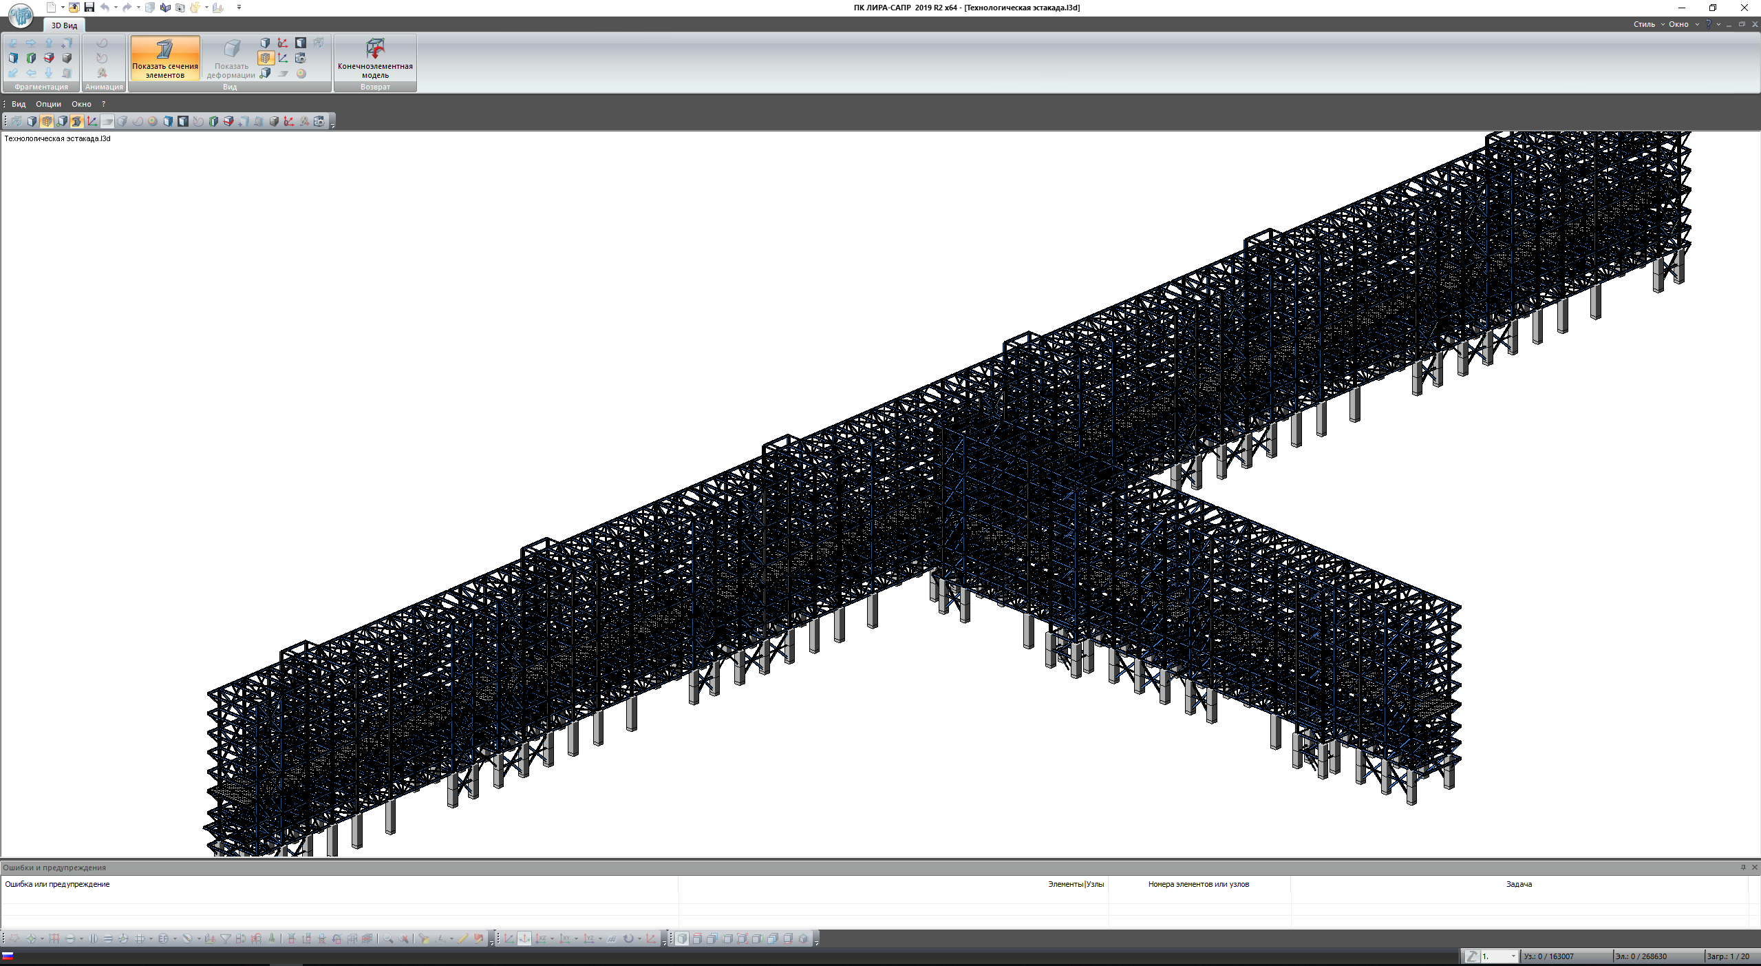Click the Save floppy disk icon

(x=89, y=8)
